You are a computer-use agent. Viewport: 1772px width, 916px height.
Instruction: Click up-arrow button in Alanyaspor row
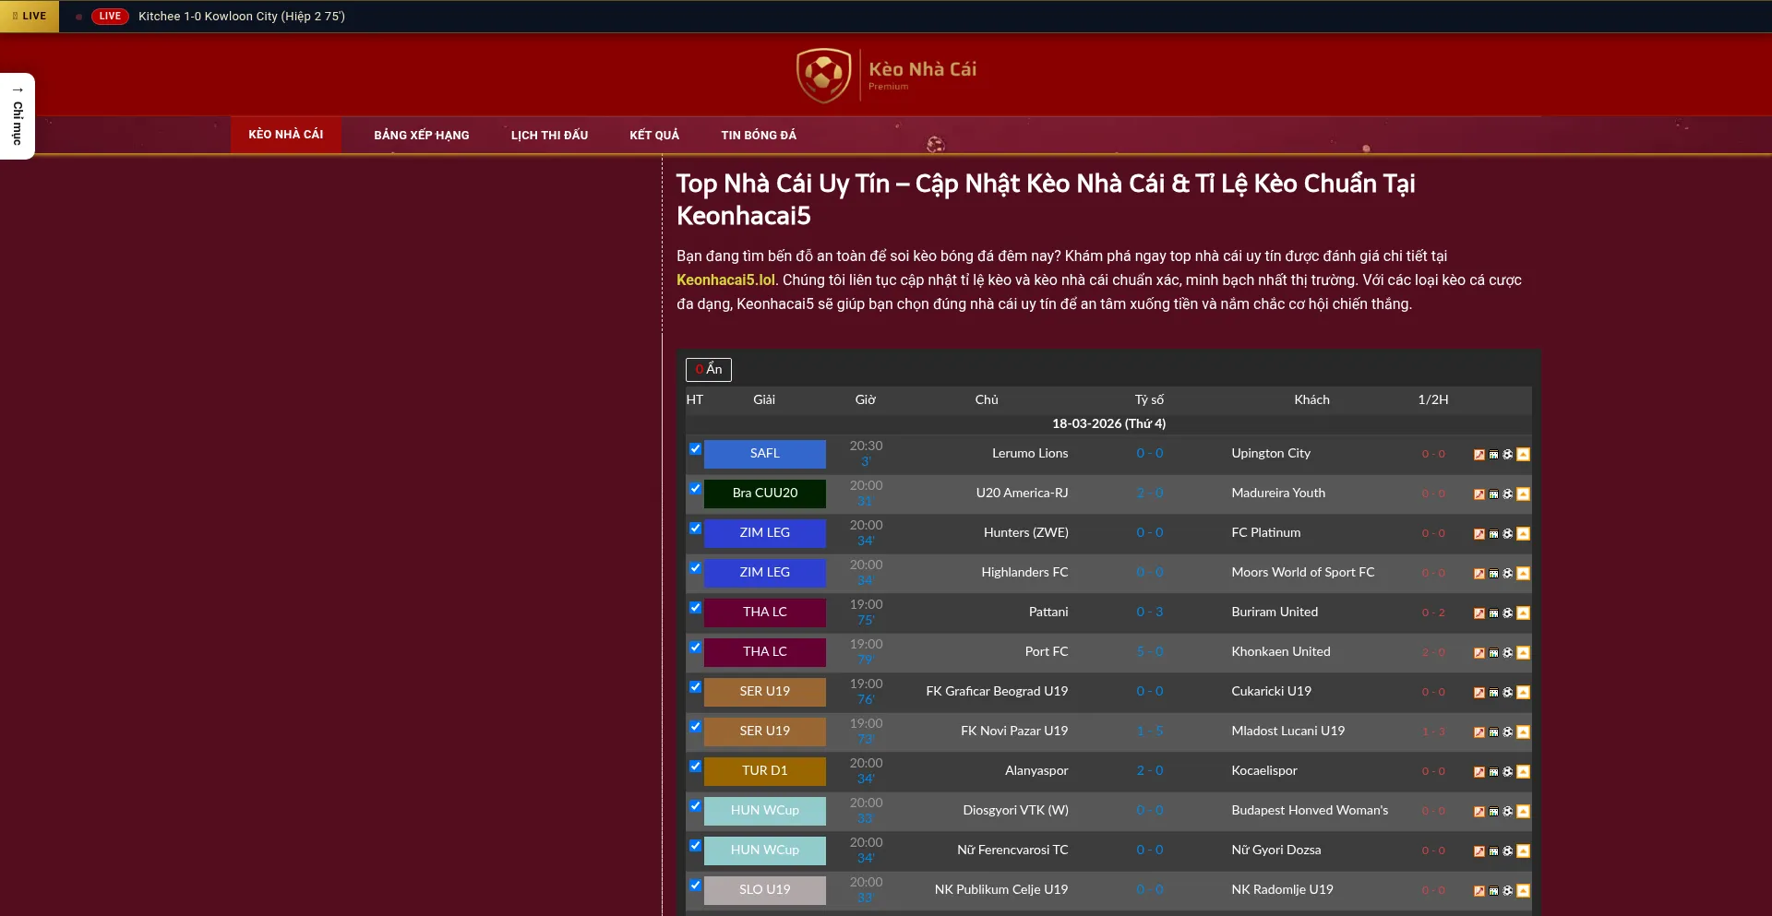pyautogui.click(x=1523, y=771)
